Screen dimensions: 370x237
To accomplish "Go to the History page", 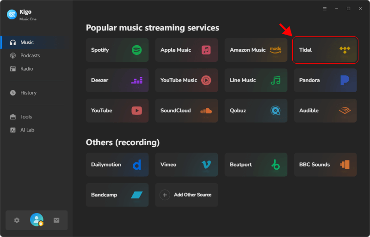I will point(28,93).
